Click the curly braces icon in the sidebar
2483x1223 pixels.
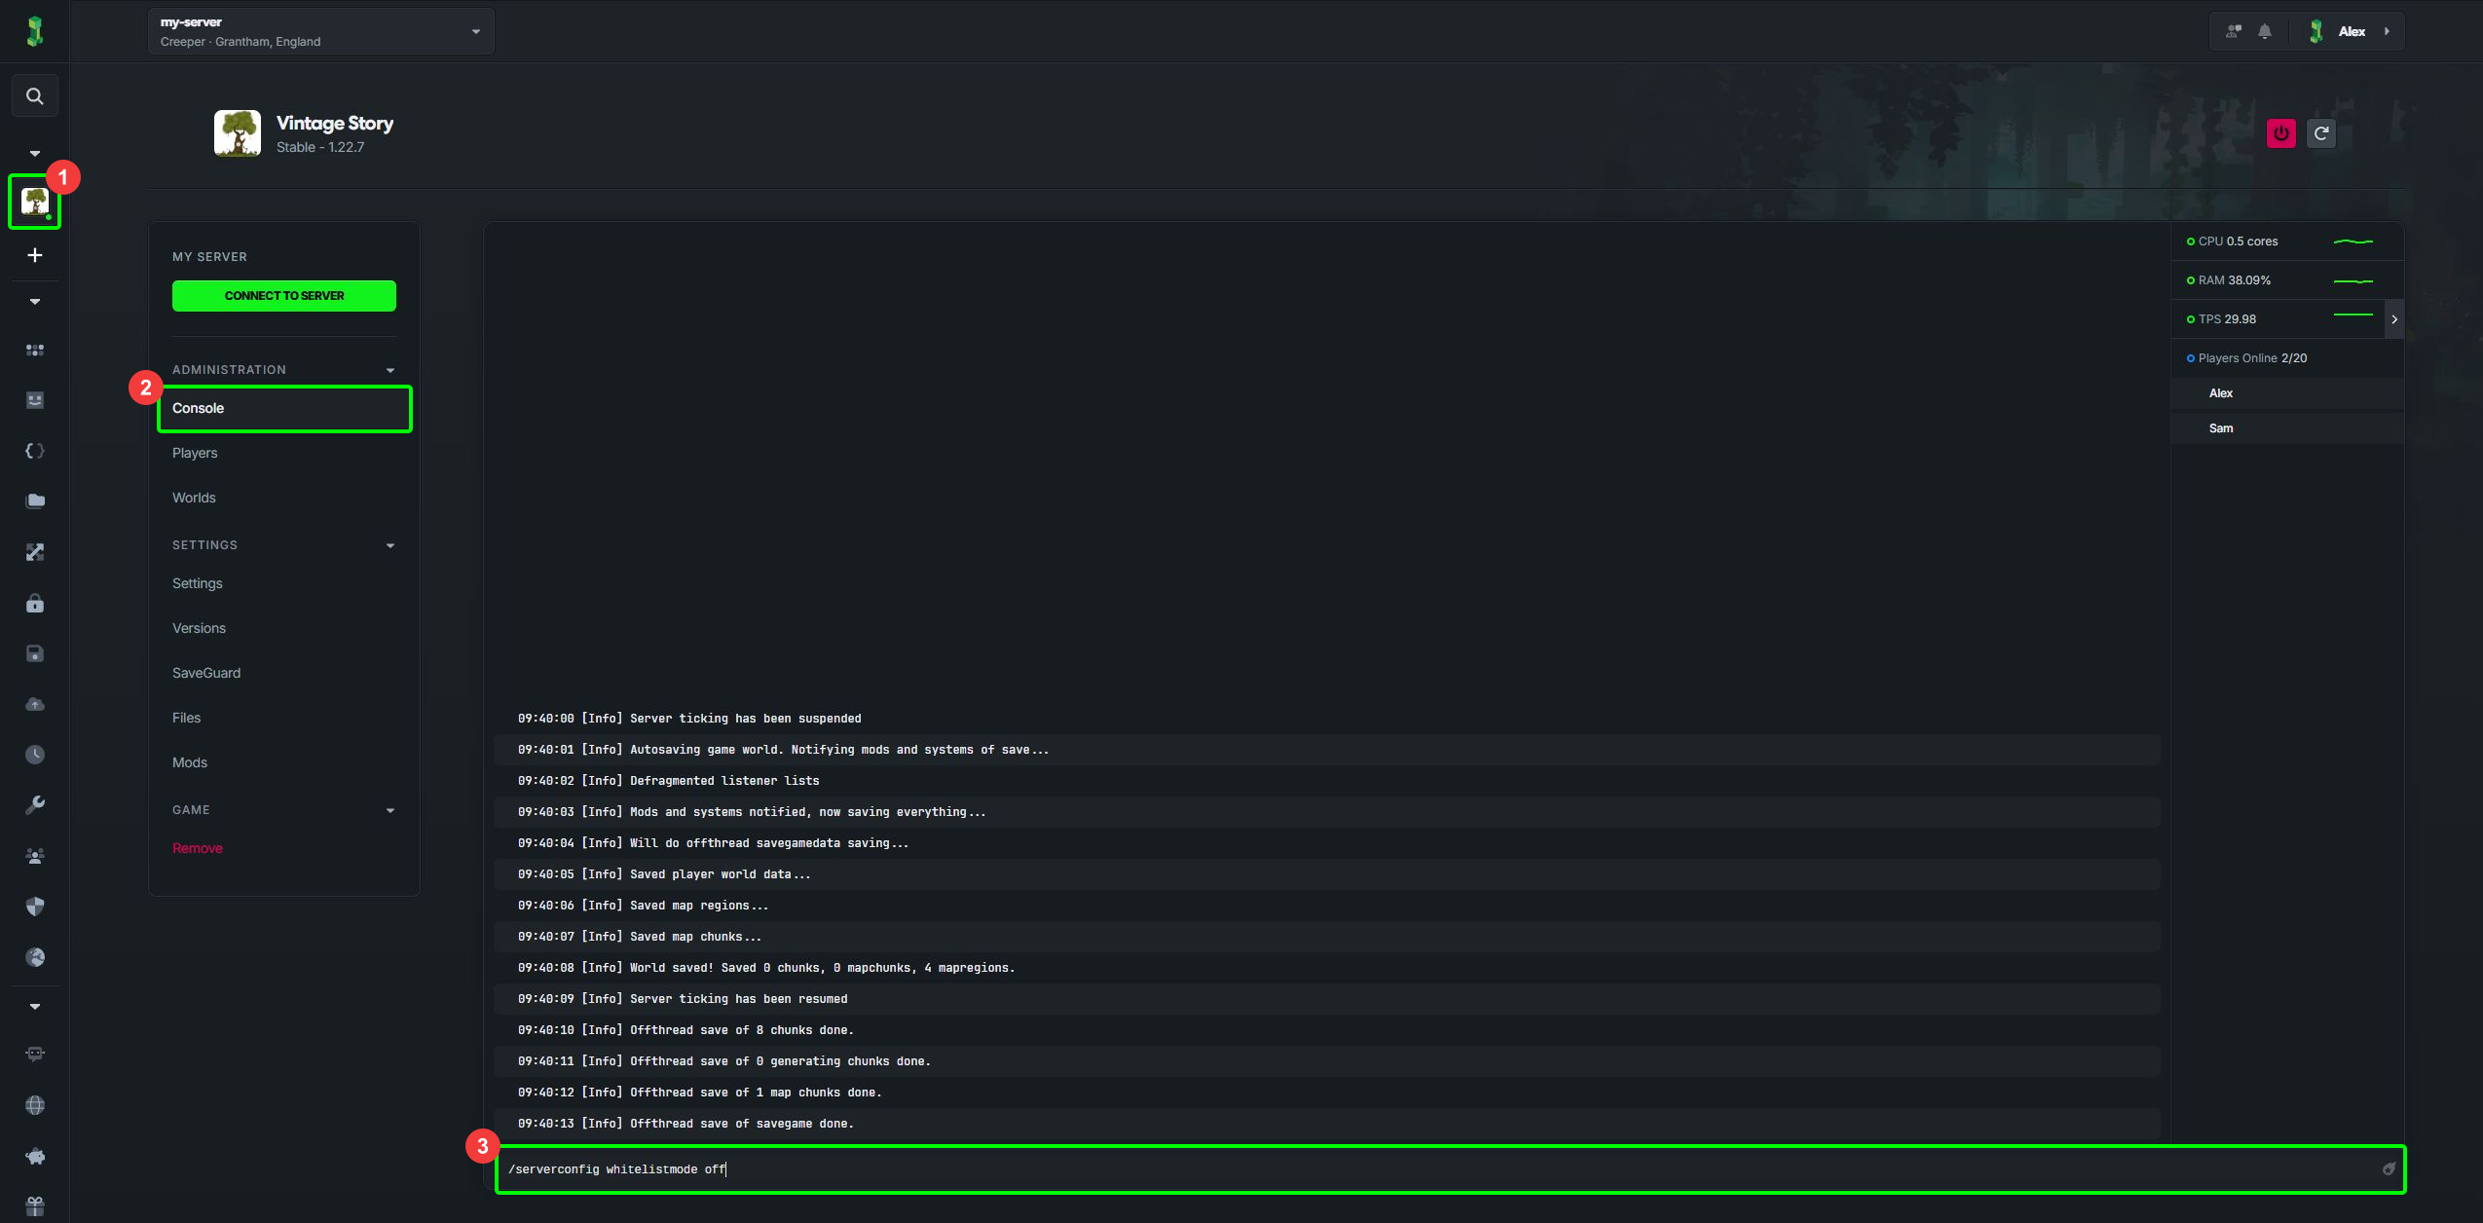tap(35, 451)
